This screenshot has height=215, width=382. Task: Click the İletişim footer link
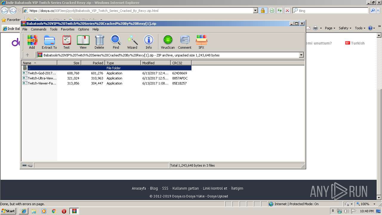[x=237, y=188]
